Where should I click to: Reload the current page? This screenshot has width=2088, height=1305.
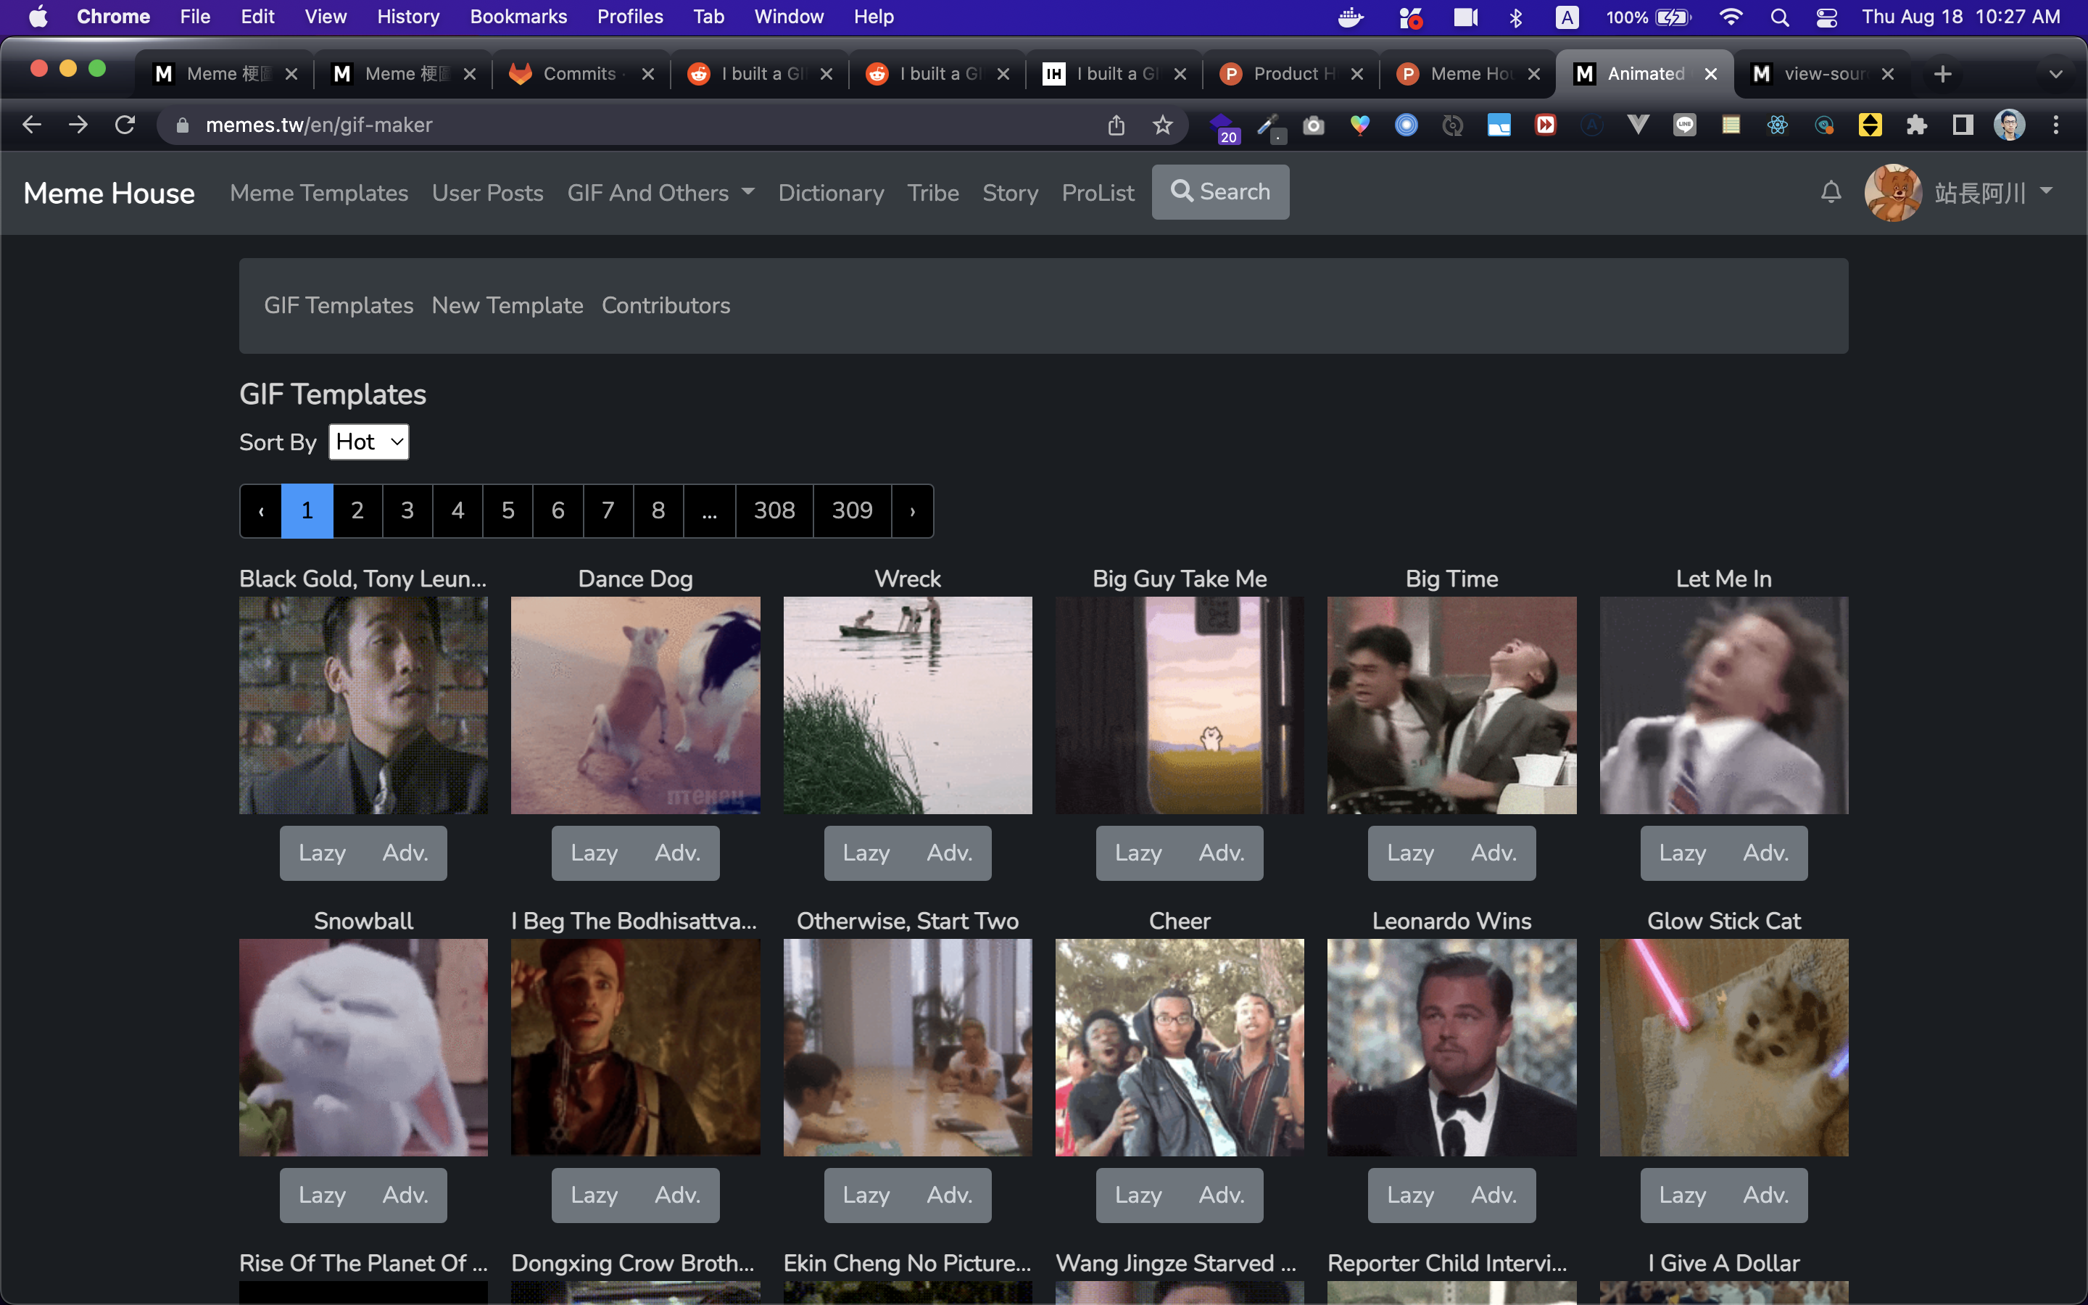125,125
